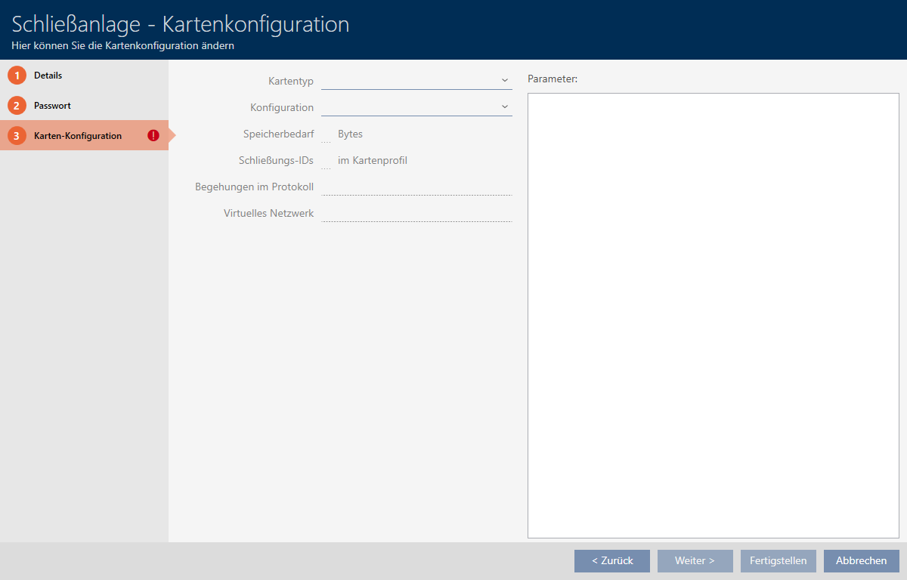Open the Konfiguration combo box field
The width and height of the screenshot is (907, 580).
pos(408,107)
